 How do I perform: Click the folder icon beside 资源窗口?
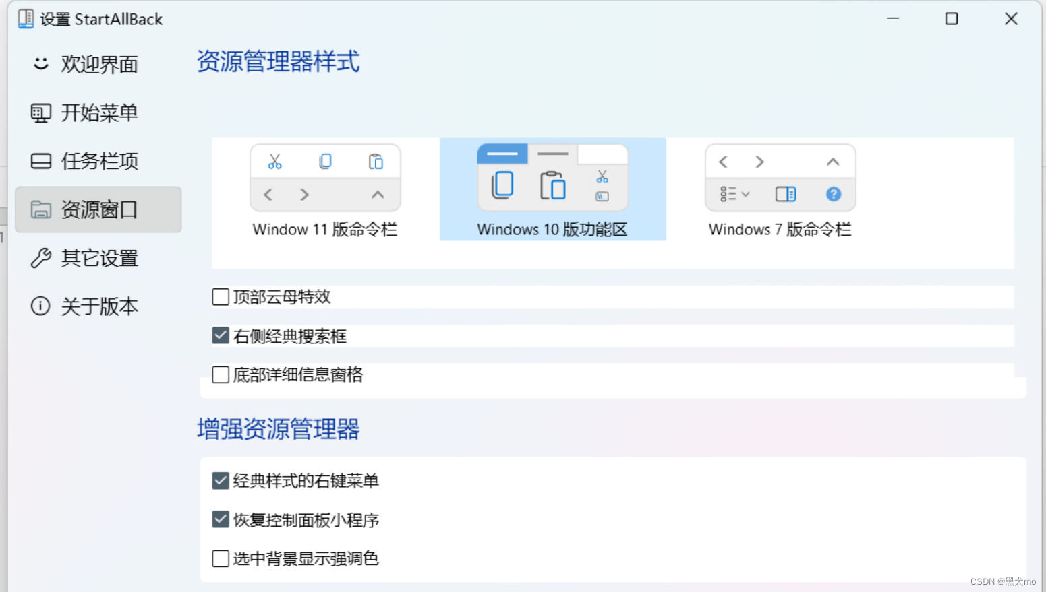[40, 209]
